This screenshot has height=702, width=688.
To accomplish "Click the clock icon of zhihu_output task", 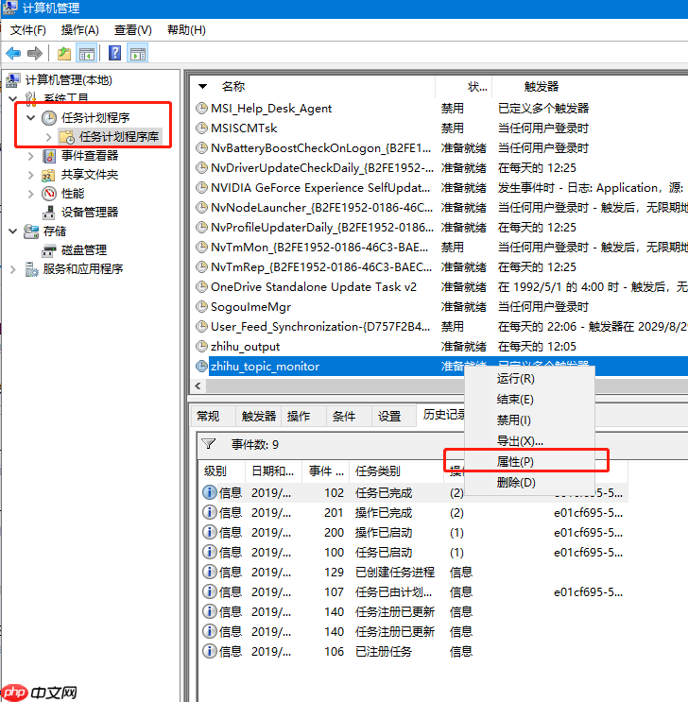I will [202, 346].
